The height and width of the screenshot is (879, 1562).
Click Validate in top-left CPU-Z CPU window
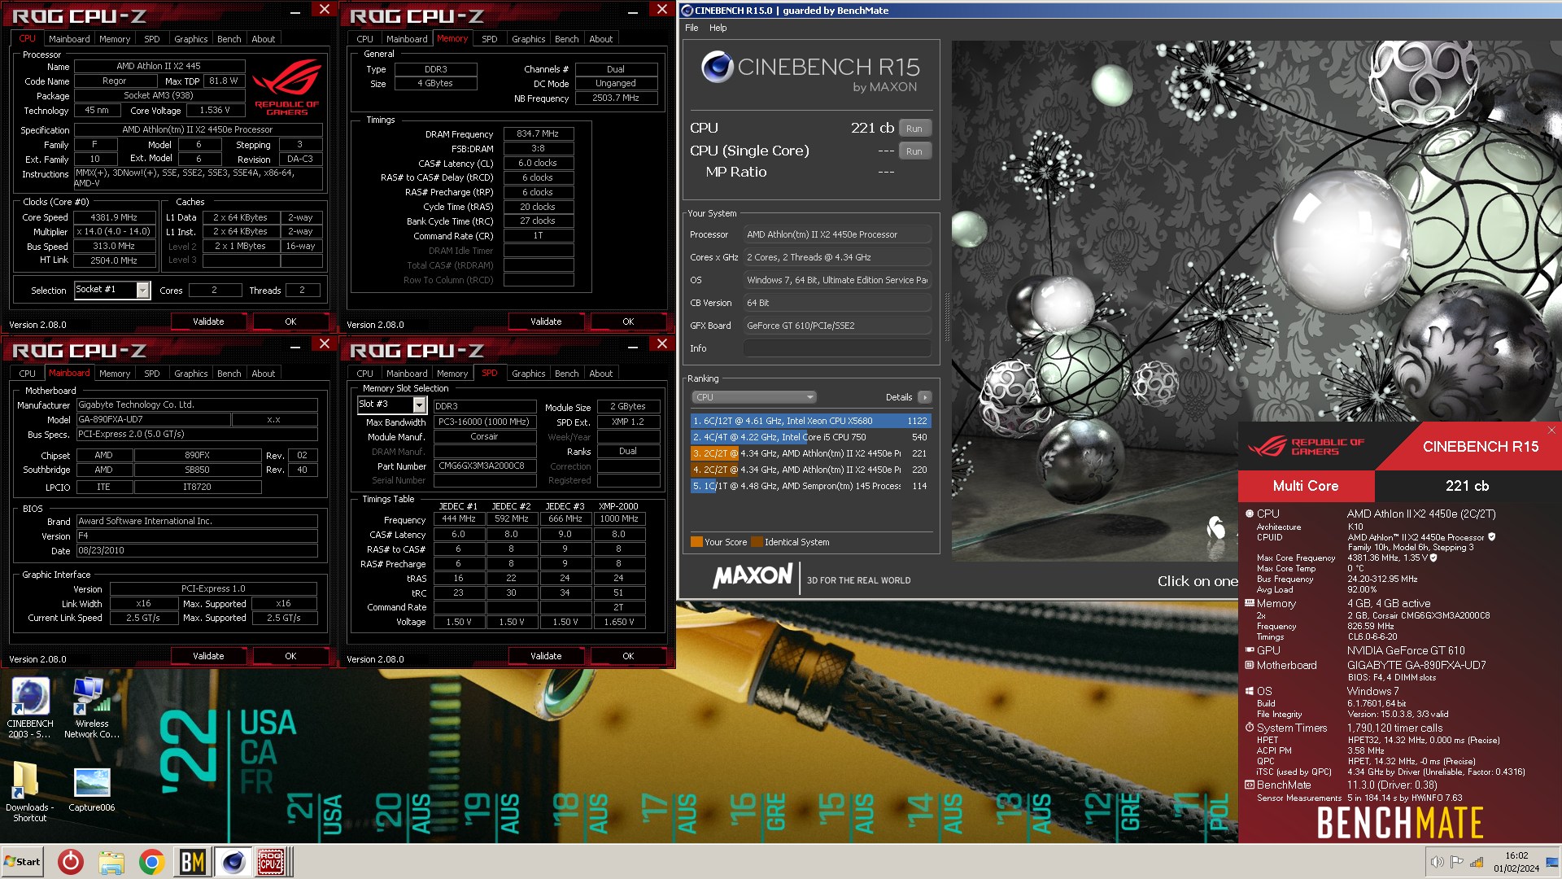tap(208, 321)
